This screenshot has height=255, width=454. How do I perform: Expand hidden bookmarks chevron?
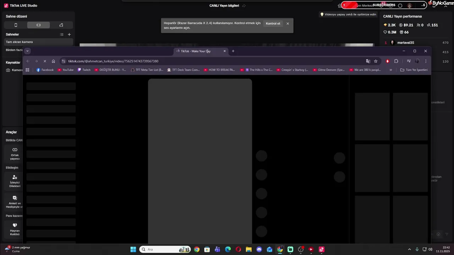tap(391, 70)
